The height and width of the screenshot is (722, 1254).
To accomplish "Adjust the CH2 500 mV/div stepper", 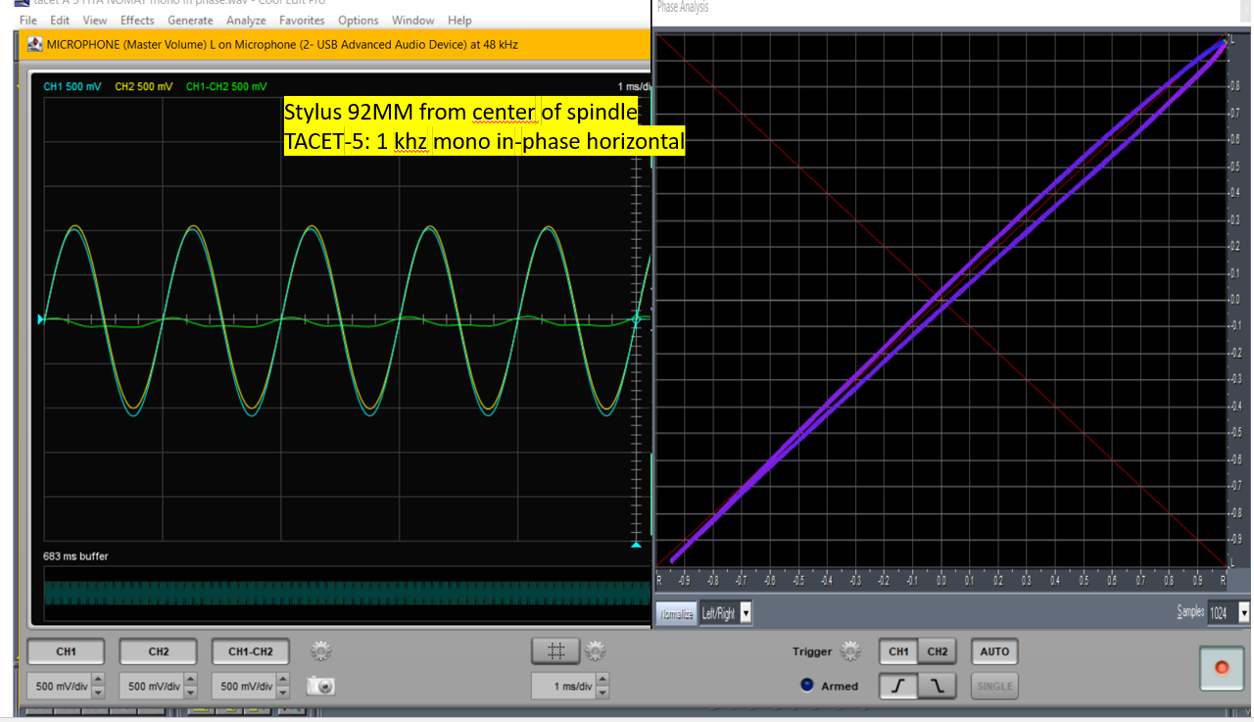I will tap(190, 686).
